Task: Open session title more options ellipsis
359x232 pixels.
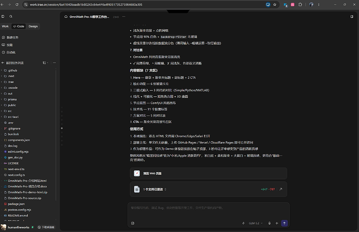Action: 123,17
